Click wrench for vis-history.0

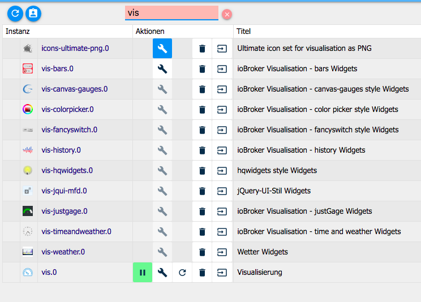(x=162, y=150)
